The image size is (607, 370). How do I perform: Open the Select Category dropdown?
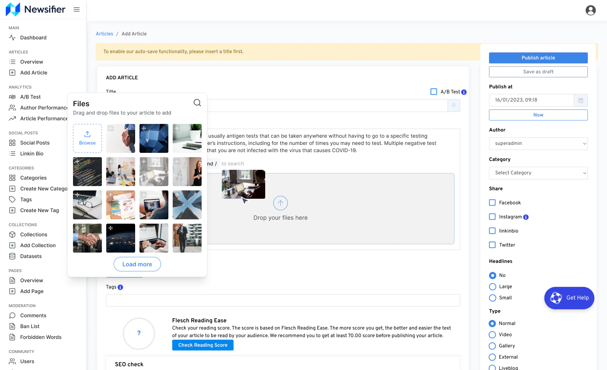[x=538, y=173]
